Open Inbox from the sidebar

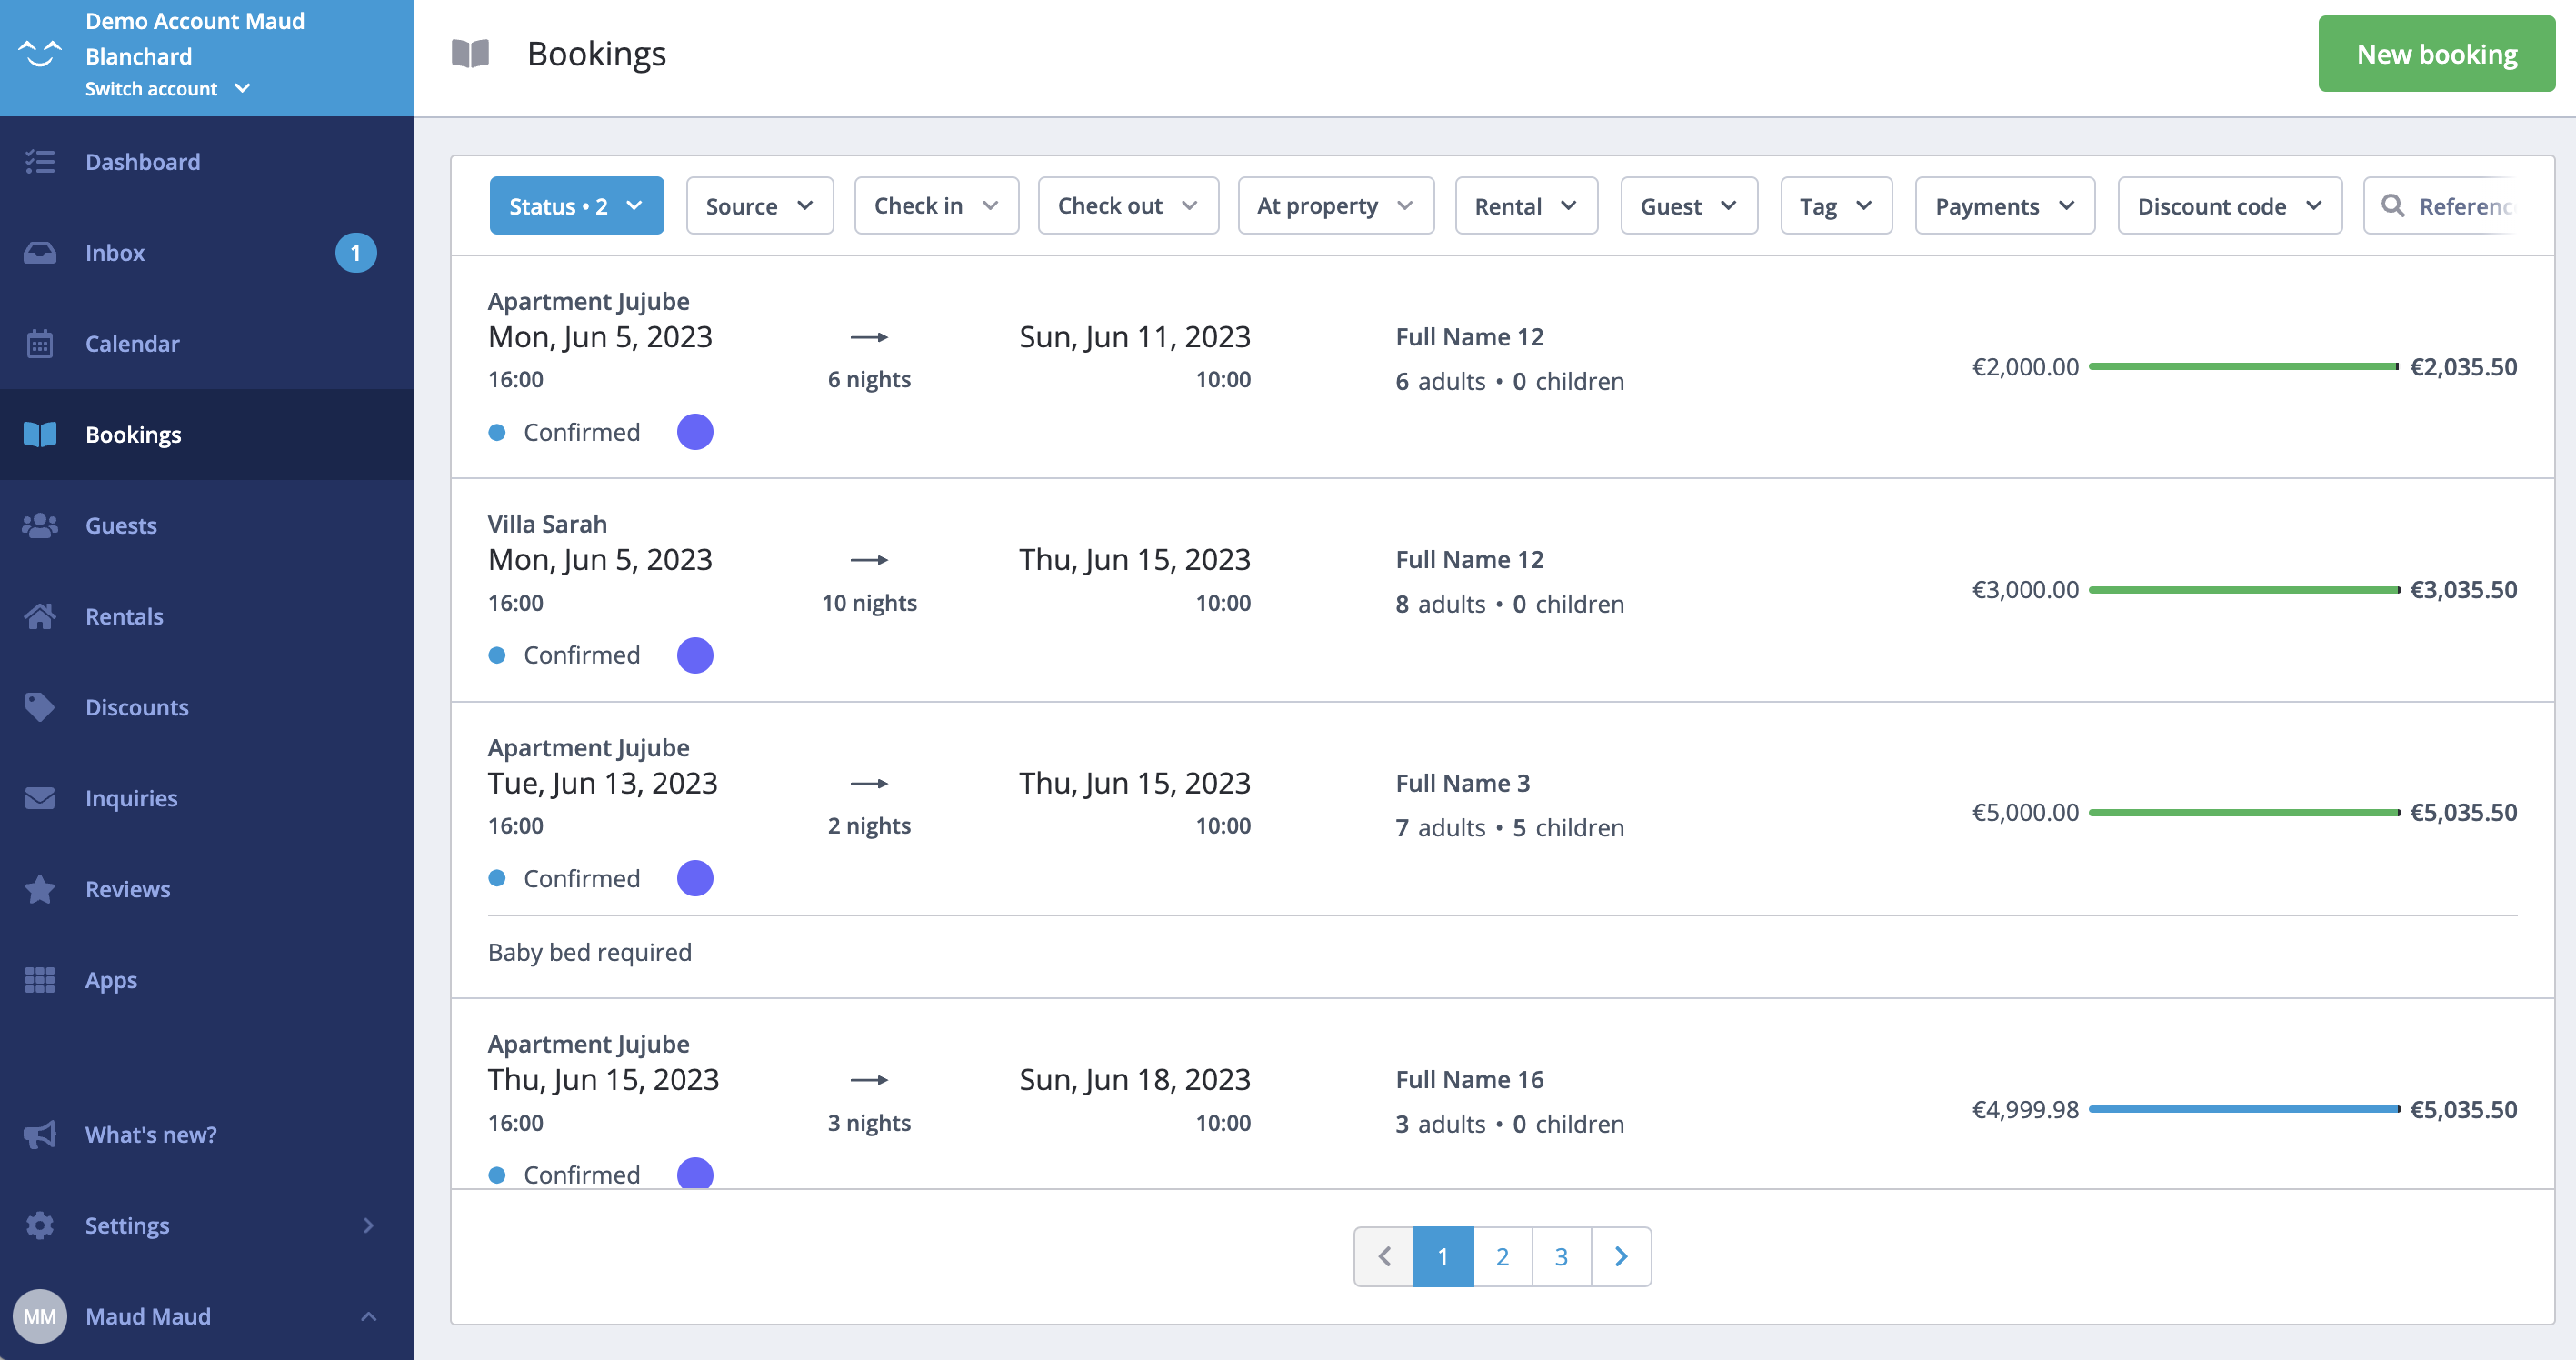206,252
